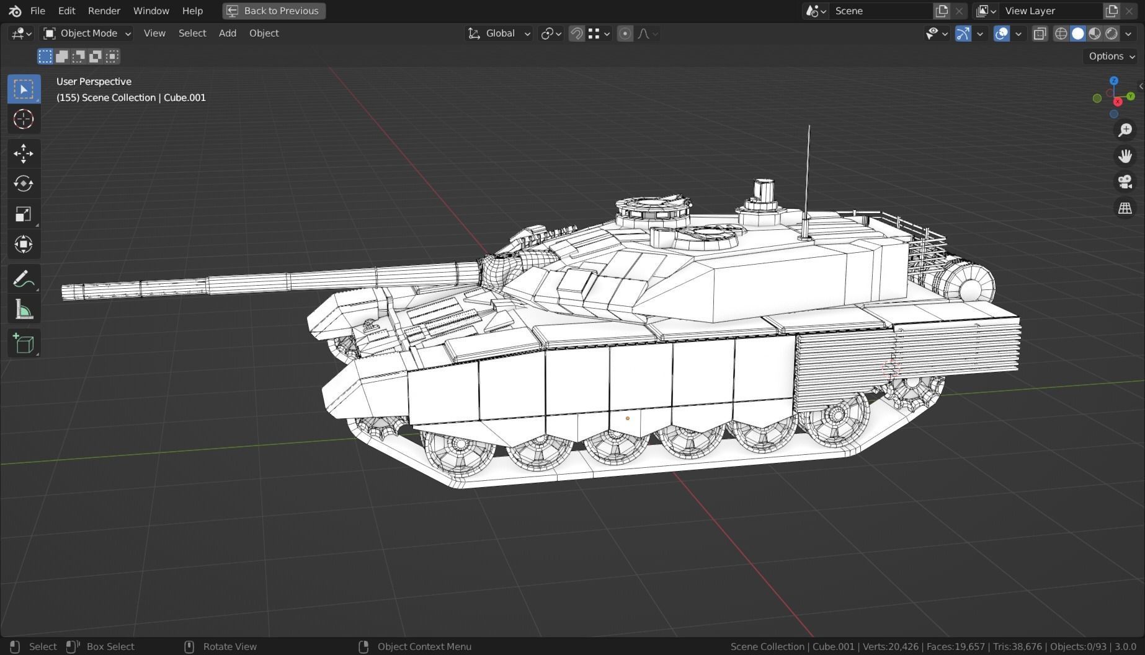This screenshot has width=1145, height=655.
Task: Open the Help menu
Action: (192, 11)
